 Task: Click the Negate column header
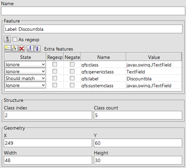point(72,57)
